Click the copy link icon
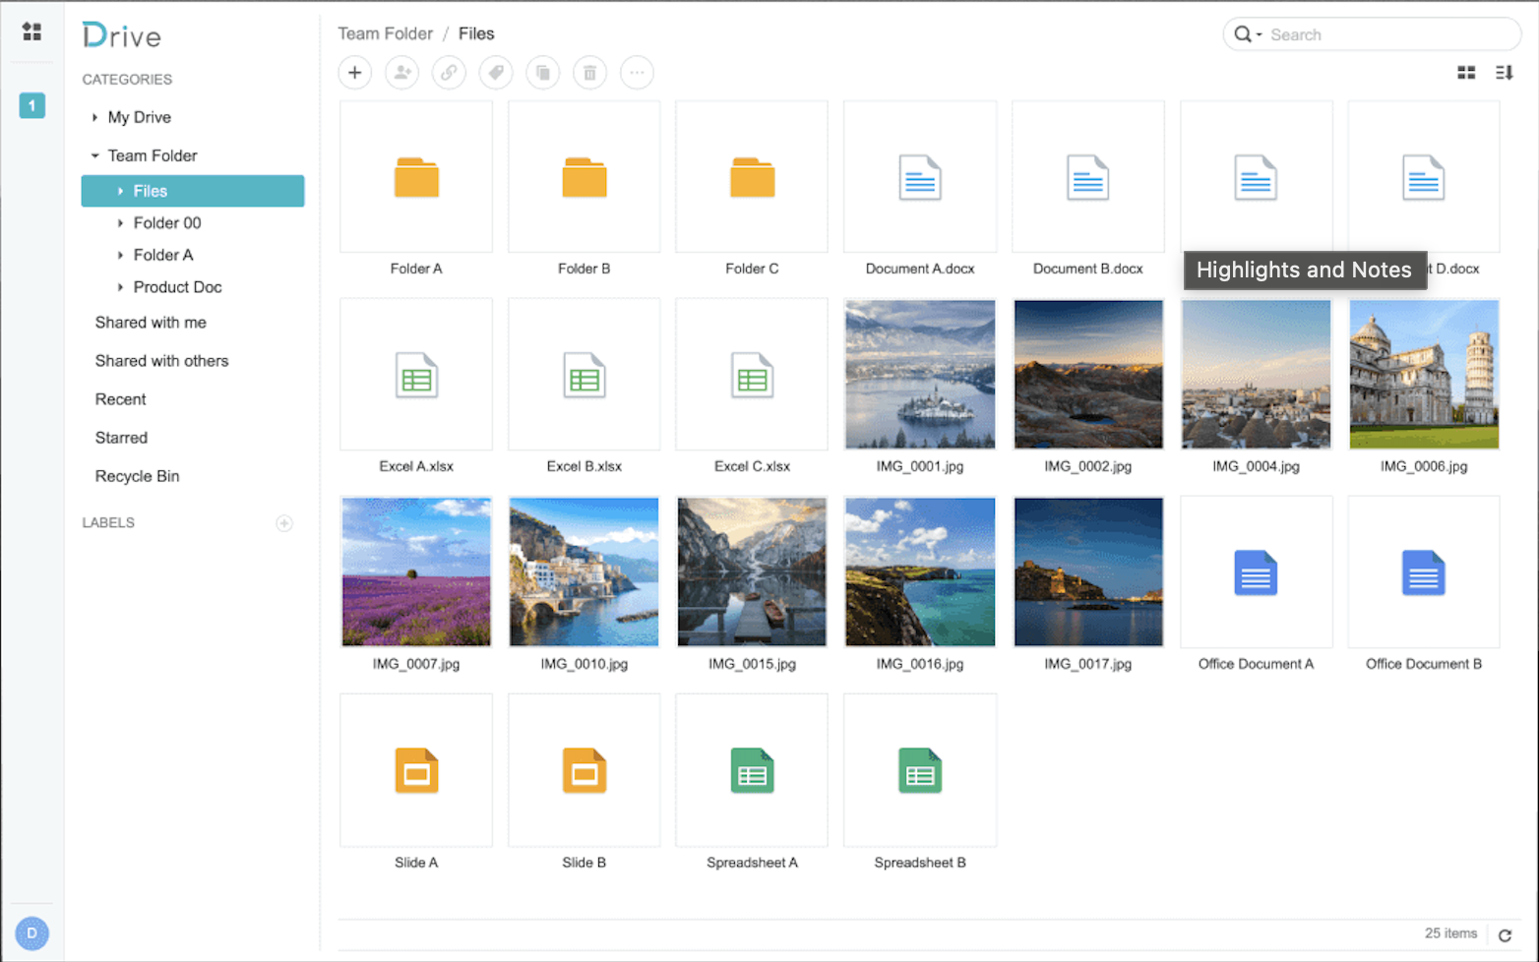This screenshot has width=1539, height=962. click(x=449, y=73)
